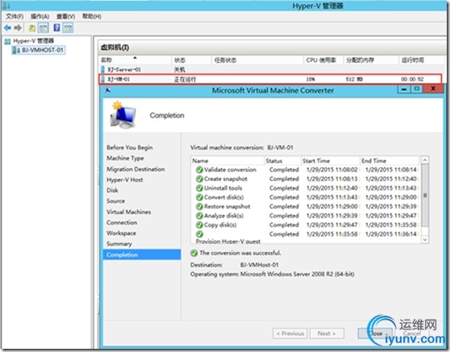
Task: Sort by 分配的内存 column header
Action: pyautogui.click(x=371, y=60)
